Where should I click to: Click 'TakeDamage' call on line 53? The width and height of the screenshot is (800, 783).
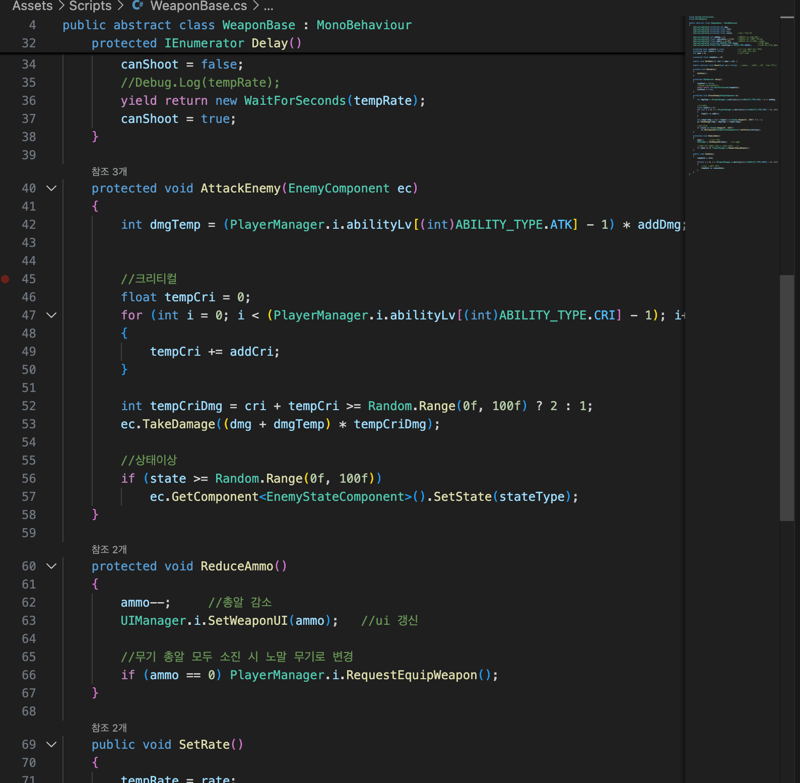[x=179, y=424]
